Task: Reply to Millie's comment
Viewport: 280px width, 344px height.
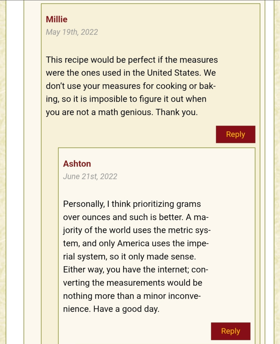Action: tap(235, 134)
